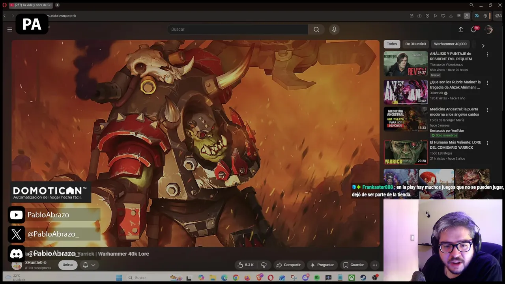Open options menu for Medicina Ancestral video
Image resolution: width=505 pixels, height=284 pixels.
tap(487, 110)
